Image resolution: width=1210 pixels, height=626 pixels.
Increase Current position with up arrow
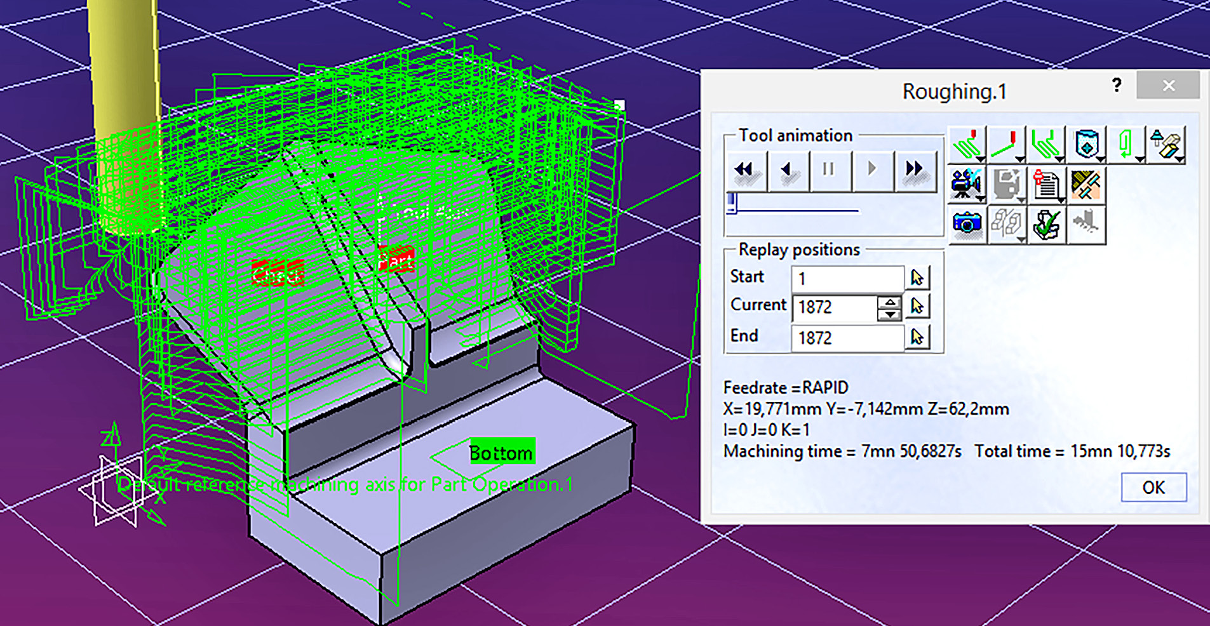point(890,302)
